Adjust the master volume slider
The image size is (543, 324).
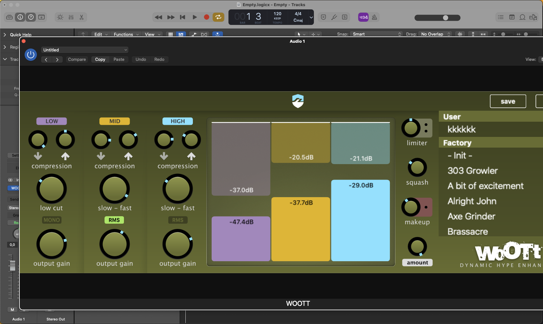(438, 18)
